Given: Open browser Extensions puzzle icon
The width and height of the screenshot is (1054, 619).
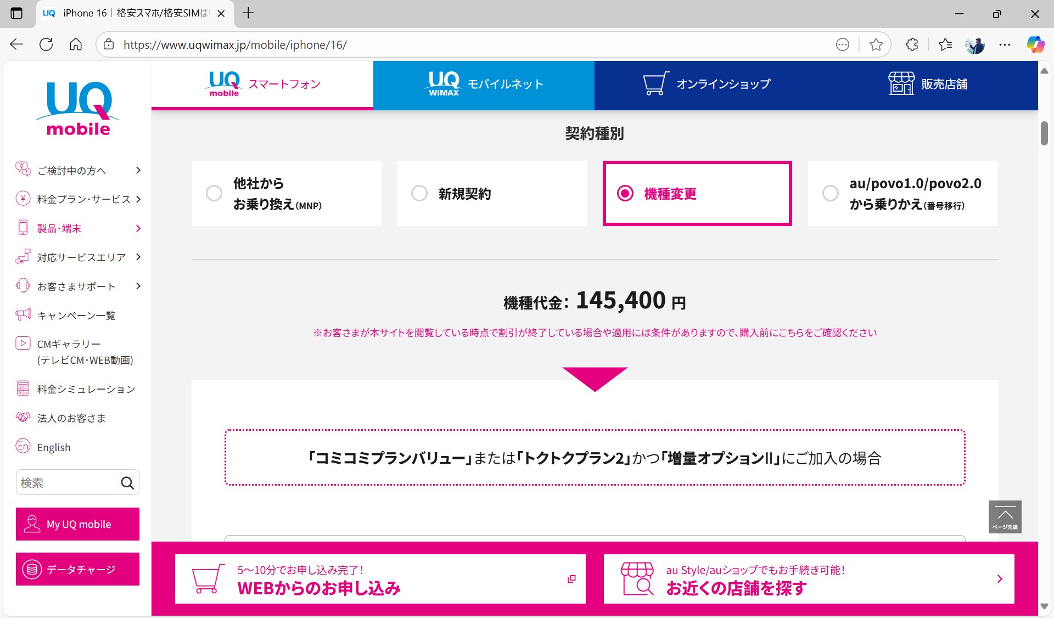Looking at the screenshot, I should coord(912,44).
